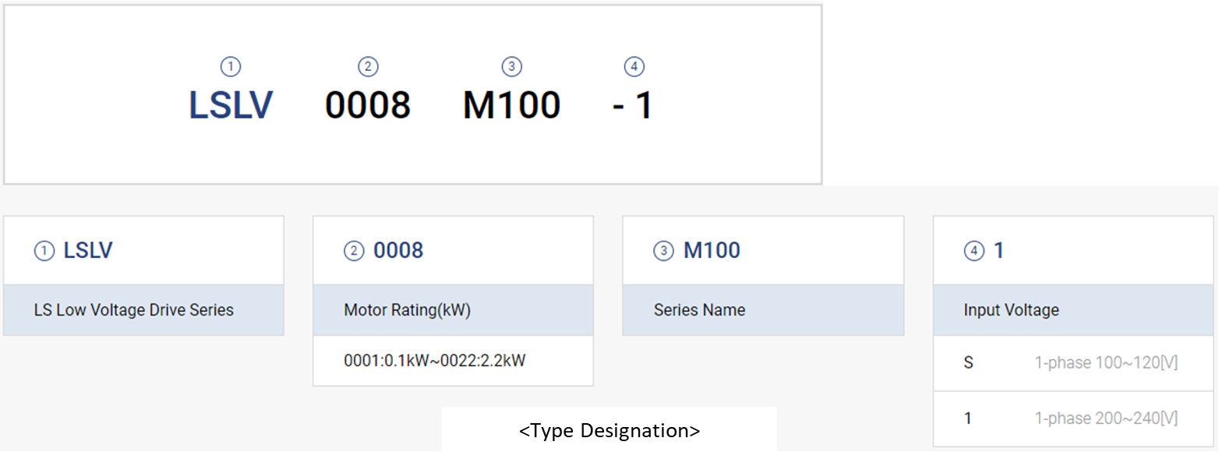Click the circled 3 above M100

(511, 67)
